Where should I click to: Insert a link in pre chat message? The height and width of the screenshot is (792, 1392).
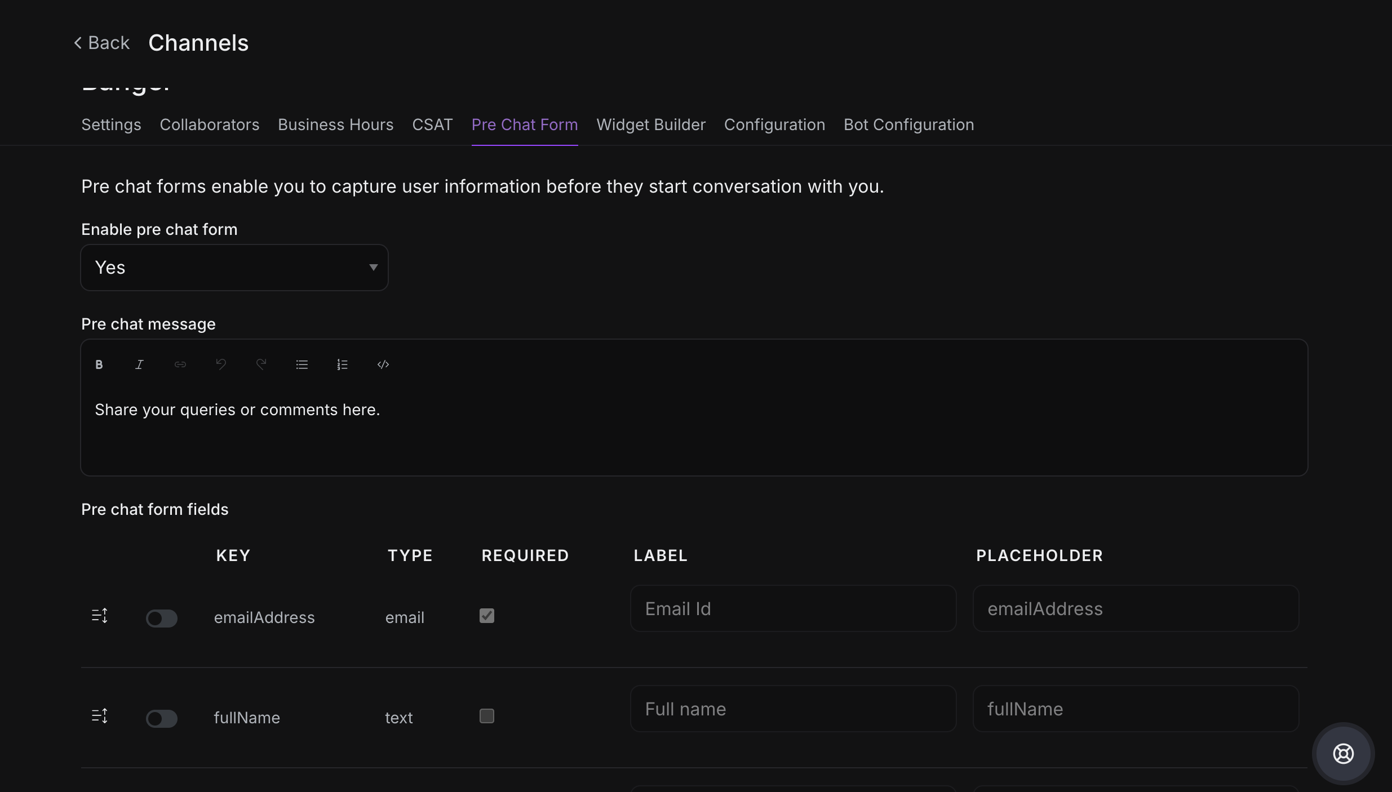[x=180, y=364]
